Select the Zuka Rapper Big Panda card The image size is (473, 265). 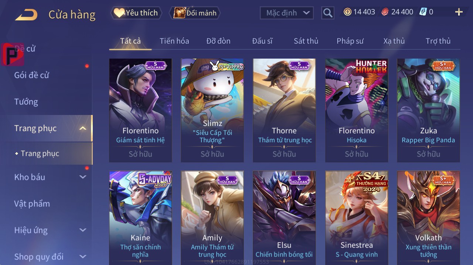pyautogui.click(x=429, y=110)
